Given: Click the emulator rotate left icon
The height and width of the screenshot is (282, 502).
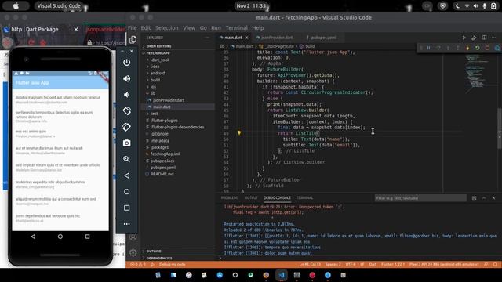Looking at the screenshot, I should 127,111.
